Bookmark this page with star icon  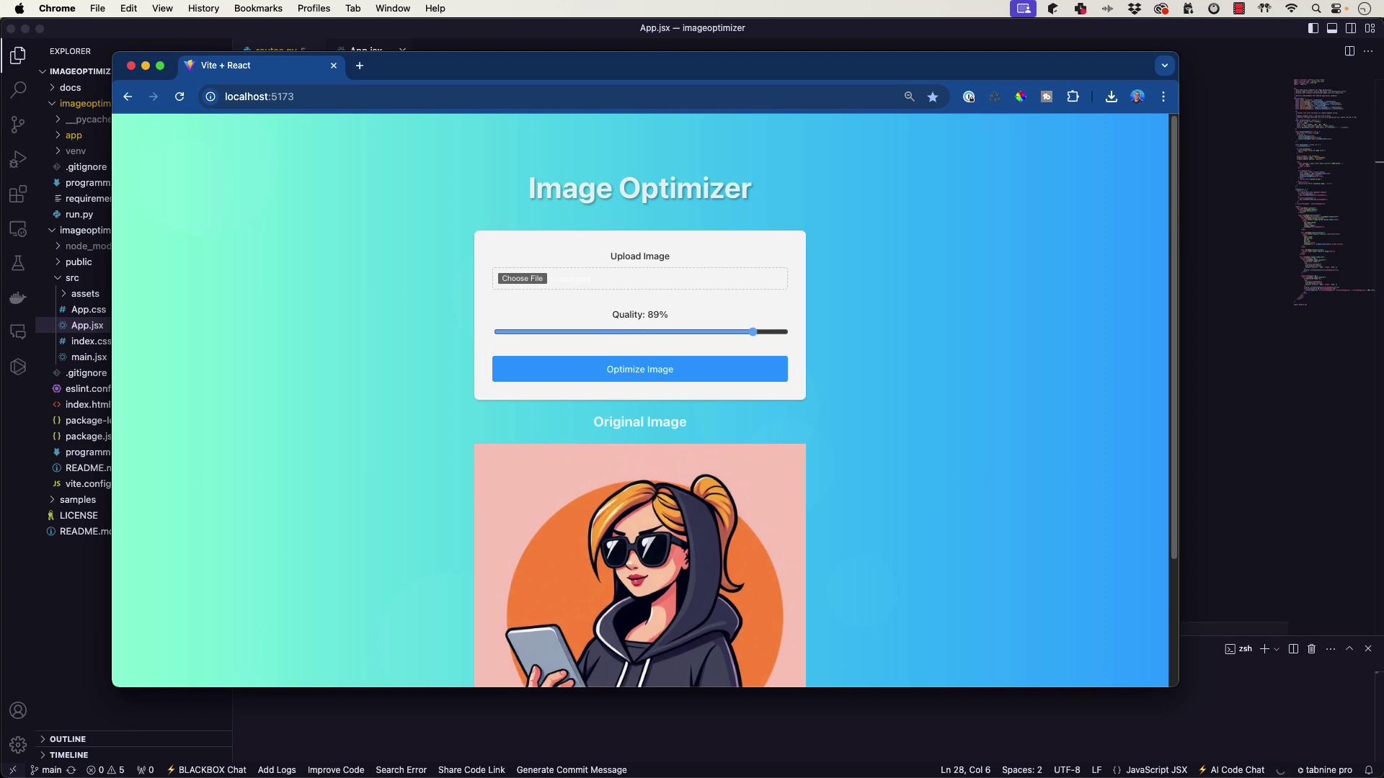(933, 97)
